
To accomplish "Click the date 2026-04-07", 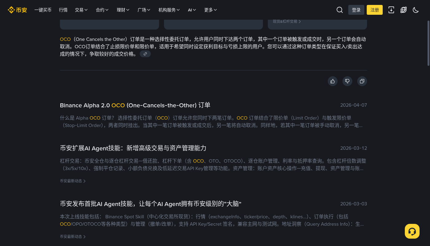I will [x=354, y=105].
